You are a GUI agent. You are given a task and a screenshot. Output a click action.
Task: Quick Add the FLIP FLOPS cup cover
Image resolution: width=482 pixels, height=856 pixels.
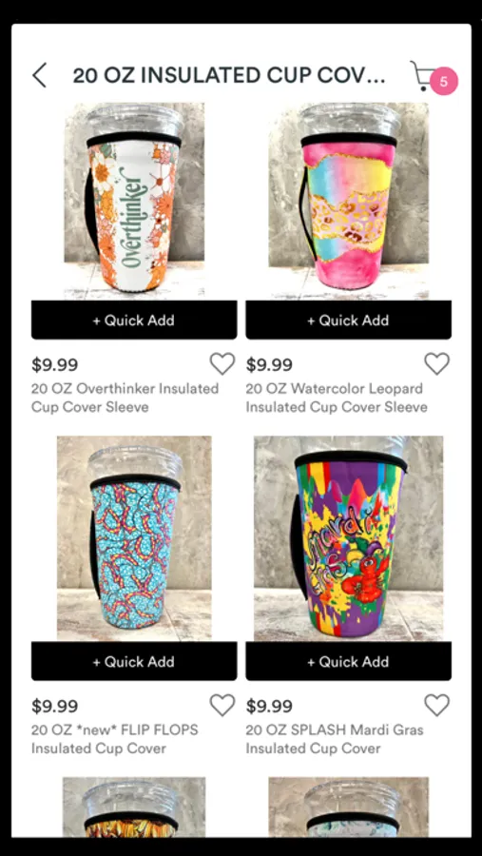134,661
